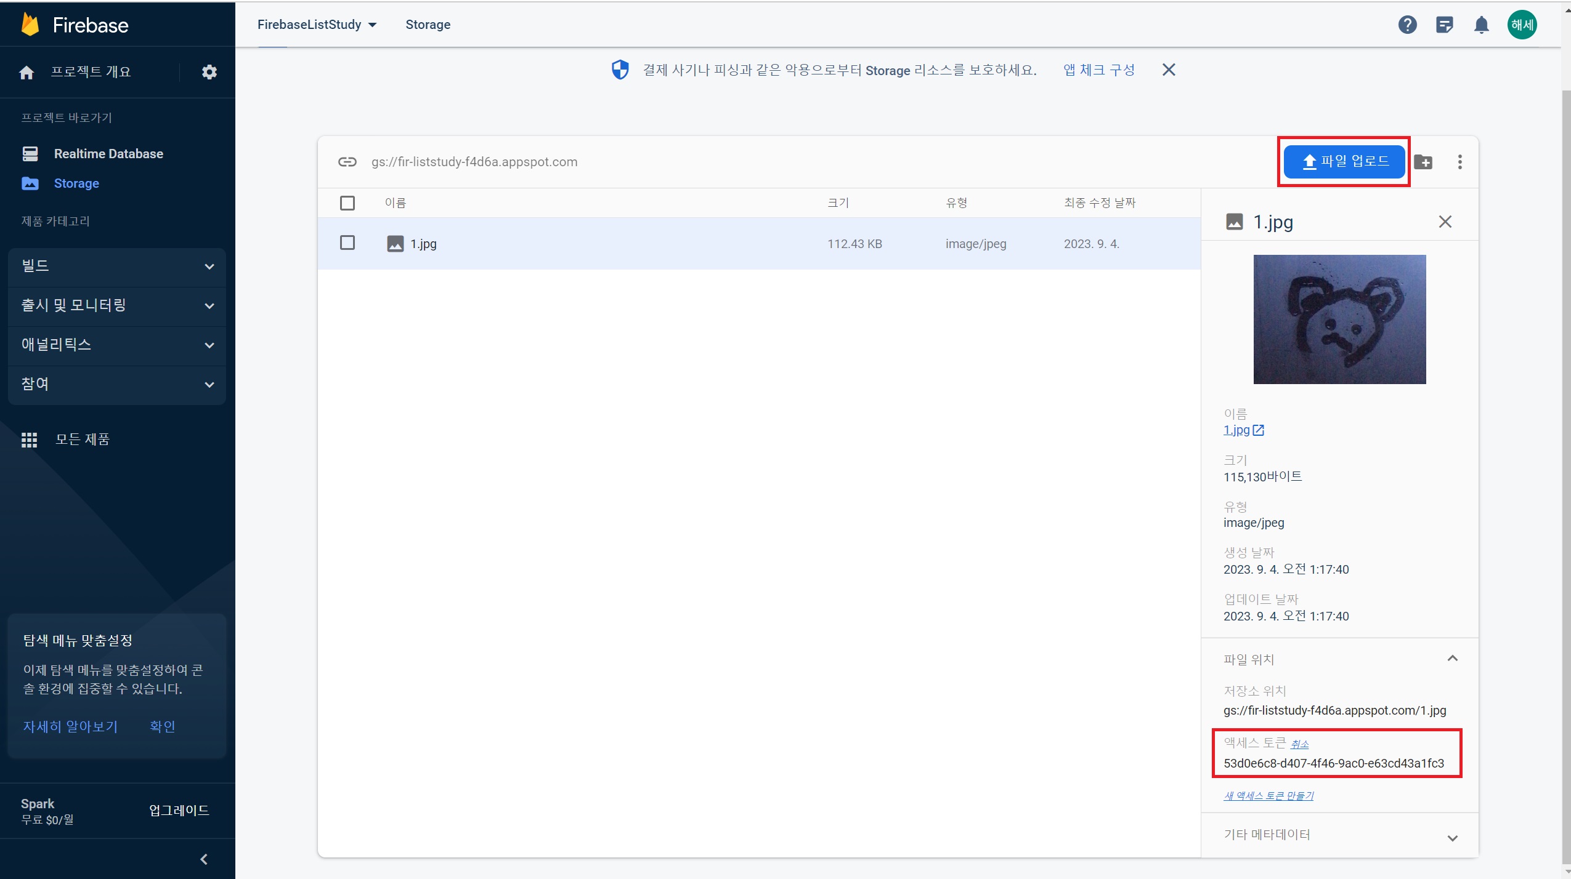Click the bucket link chain icon
Image resolution: width=1571 pixels, height=879 pixels.
tap(347, 162)
